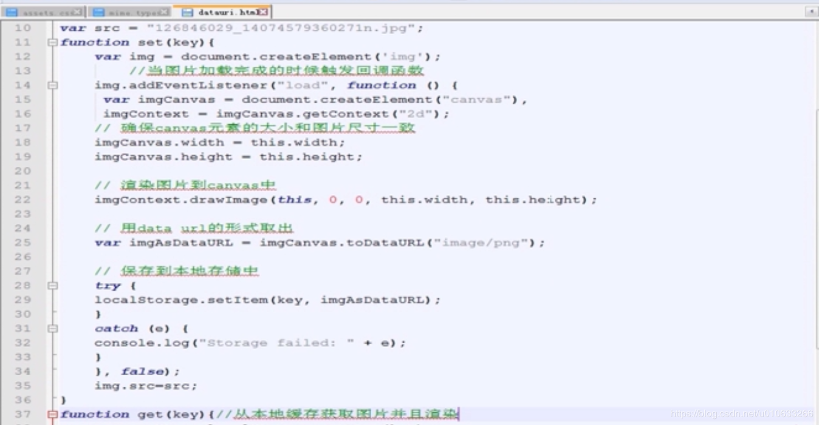This screenshot has width=819, height=425.
Task: Collapse the set(key) function fold at line 11
Action: (x=52, y=42)
